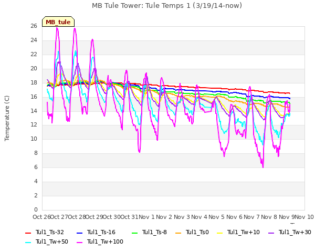Select the Tul1_Ts-16 legend label
The image size is (336, 252).
[x=101, y=232]
